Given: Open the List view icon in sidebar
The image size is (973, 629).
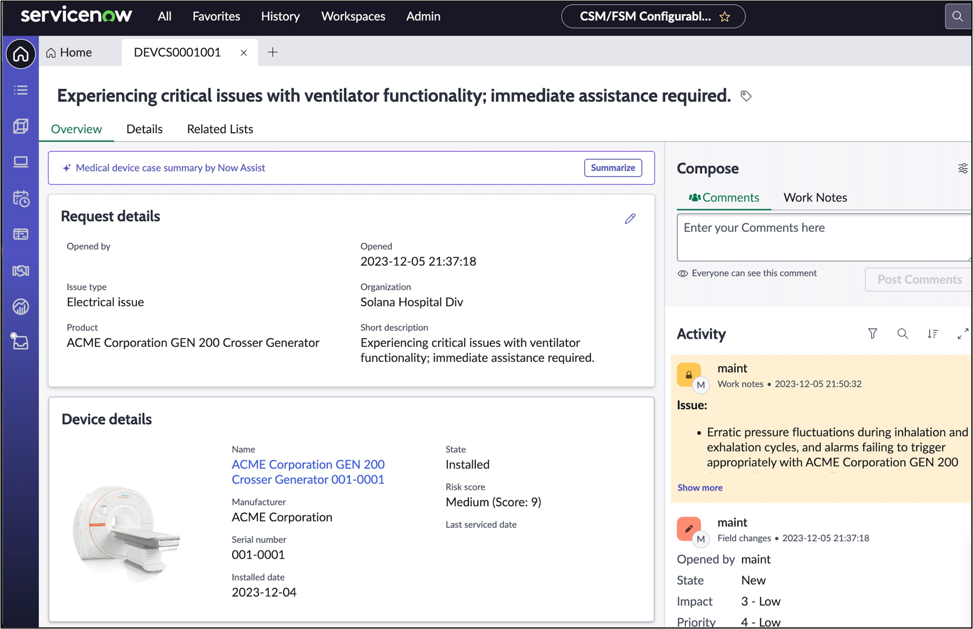Looking at the screenshot, I should 21,90.
